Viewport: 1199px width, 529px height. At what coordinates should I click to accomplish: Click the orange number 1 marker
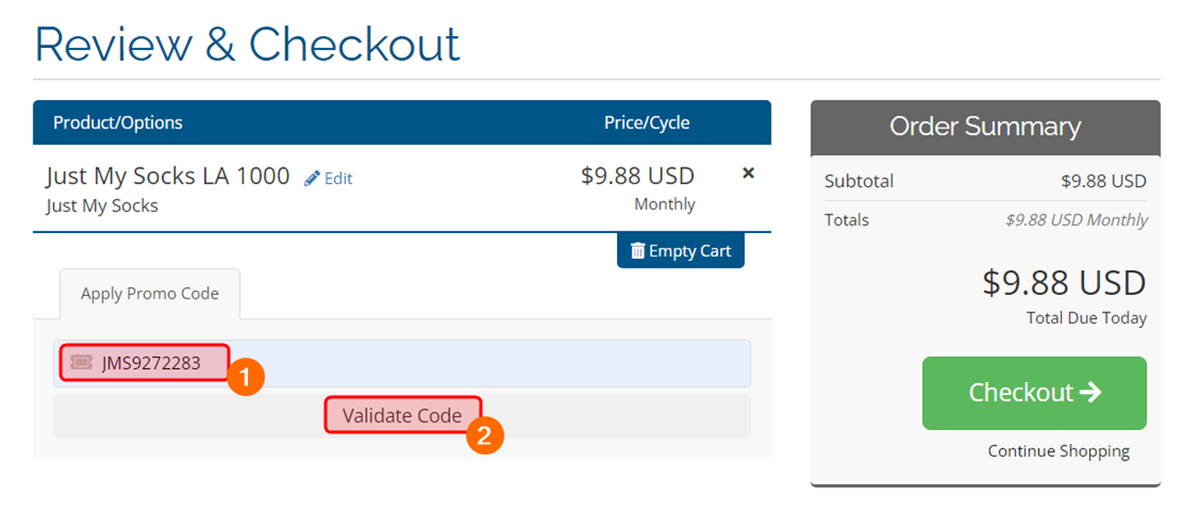point(246,376)
